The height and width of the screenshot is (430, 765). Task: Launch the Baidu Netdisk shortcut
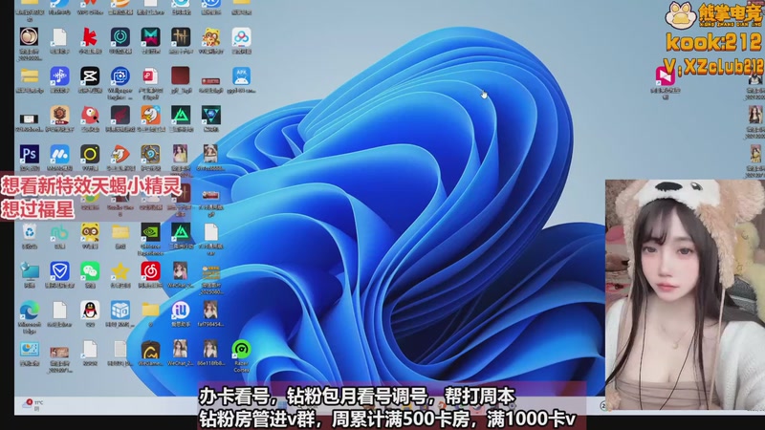click(241, 37)
